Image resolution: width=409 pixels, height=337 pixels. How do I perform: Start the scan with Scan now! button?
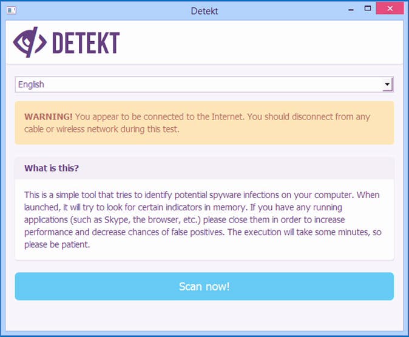pos(204,287)
